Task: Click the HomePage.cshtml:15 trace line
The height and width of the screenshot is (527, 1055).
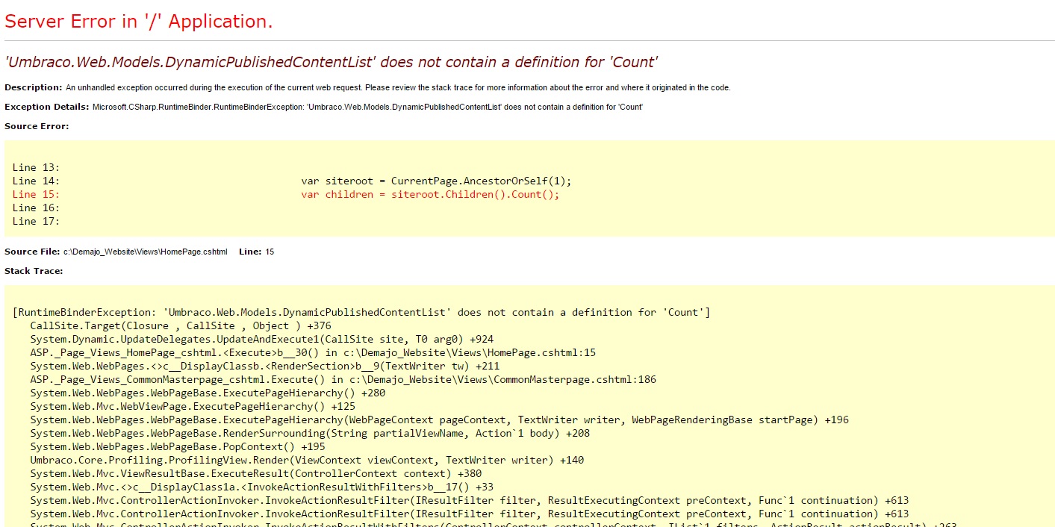Action: 313,352
